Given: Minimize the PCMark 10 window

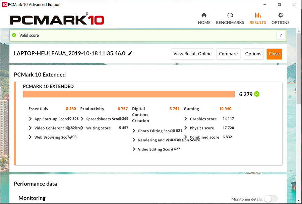Looking at the screenshot, I should (265, 4).
